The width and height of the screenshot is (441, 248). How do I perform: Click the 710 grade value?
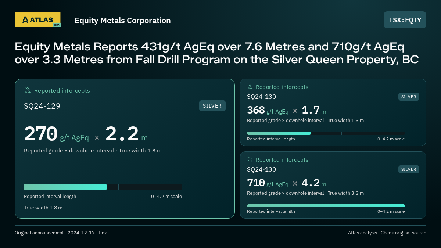coord(256,183)
